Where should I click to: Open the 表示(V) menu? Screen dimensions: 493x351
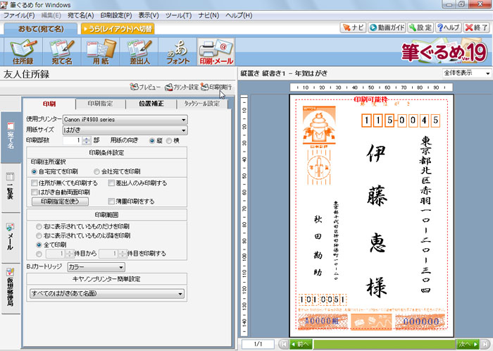click(x=149, y=16)
